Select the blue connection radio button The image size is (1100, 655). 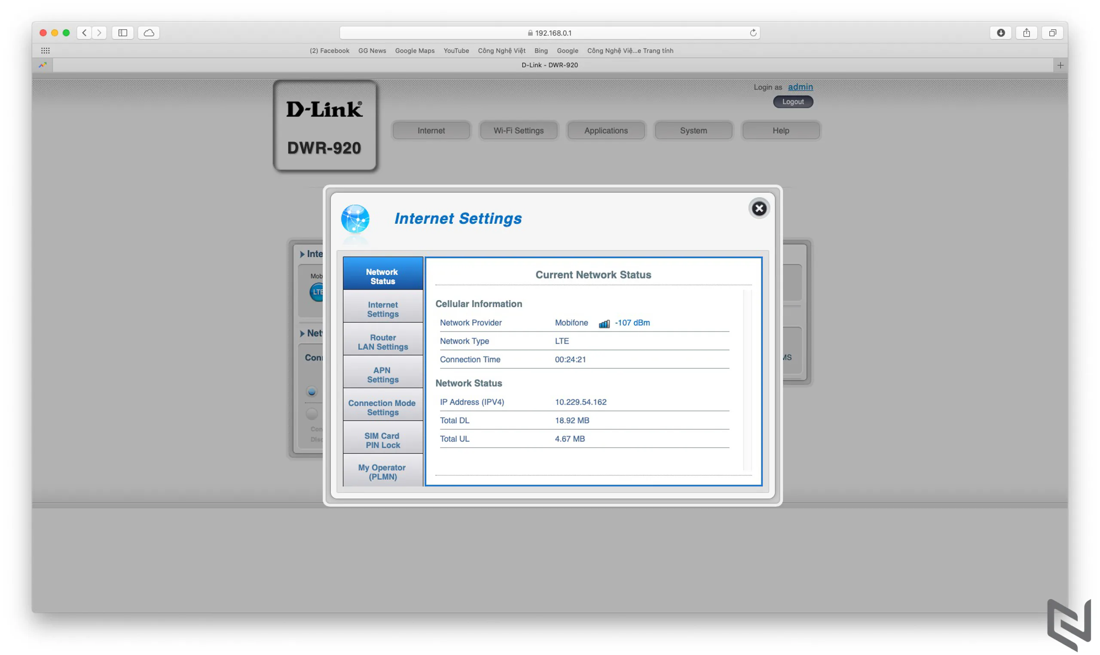pyautogui.click(x=311, y=391)
